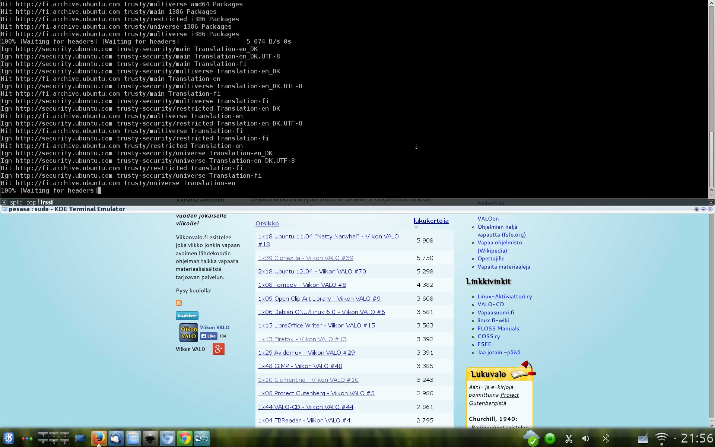Screen dimensions: 715x447
Task: Open 'FLOSS Manuals' sidebar link
Action: click(498, 329)
